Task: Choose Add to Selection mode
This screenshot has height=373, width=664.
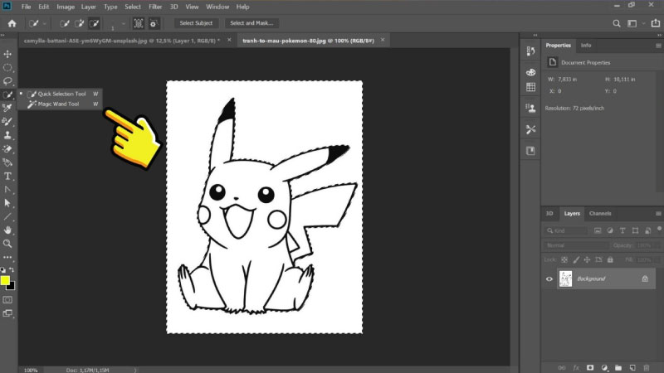Action: tap(79, 23)
